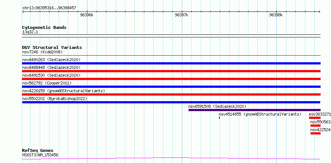Click the thin purple nsv7246 variant line
331x163 pixels.
tap(171, 55)
